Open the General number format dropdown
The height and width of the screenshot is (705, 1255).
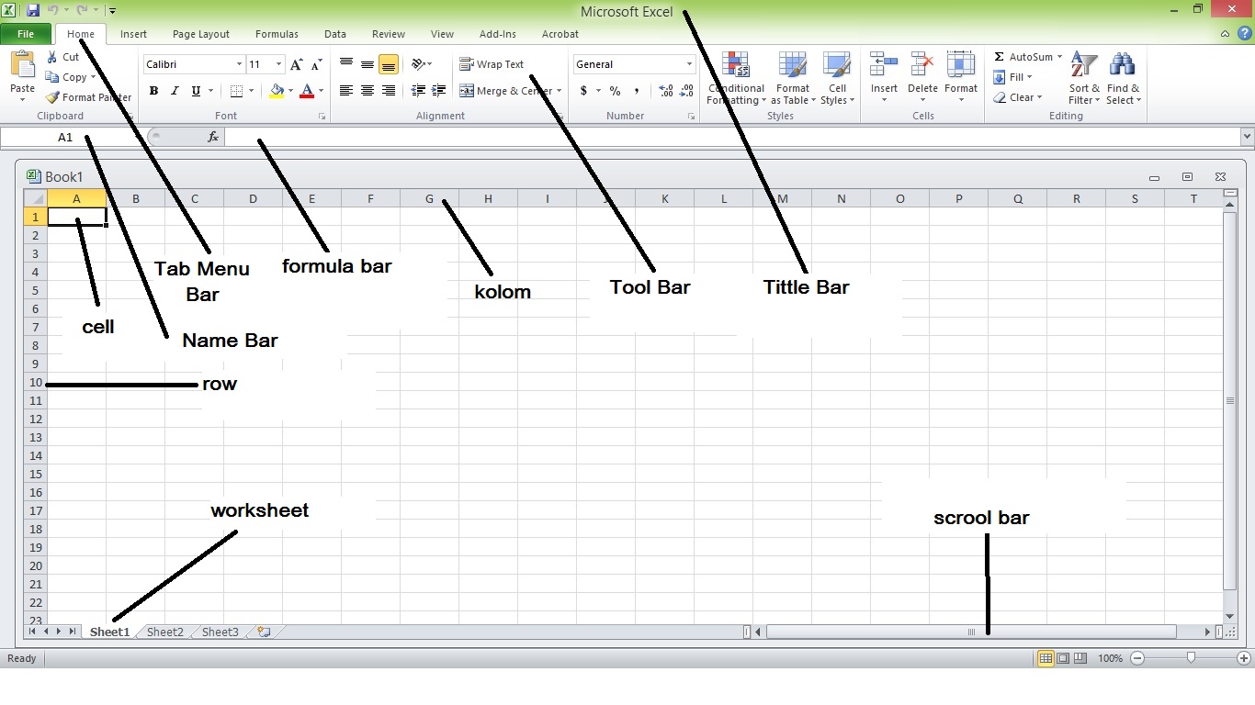(x=689, y=64)
